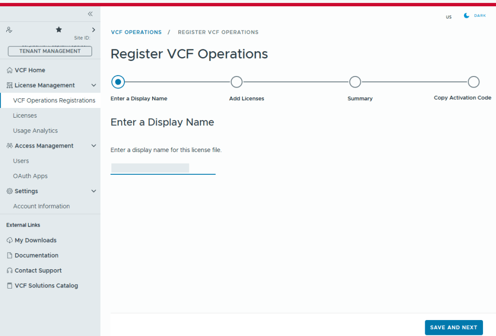Image resolution: width=496 pixels, height=336 pixels.
Task: Open Usage Analytics in sidebar
Action: coord(35,131)
